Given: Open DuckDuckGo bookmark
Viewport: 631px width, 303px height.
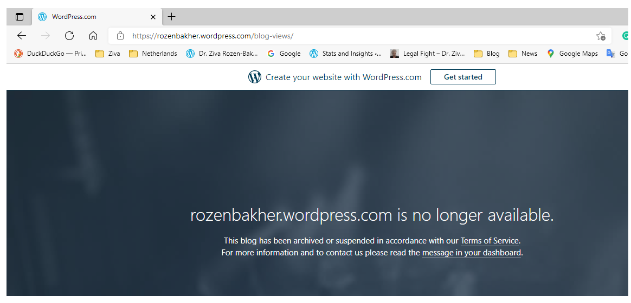Looking at the screenshot, I should (51, 54).
